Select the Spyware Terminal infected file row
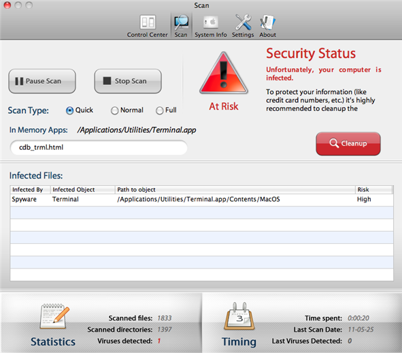 click(x=201, y=200)
